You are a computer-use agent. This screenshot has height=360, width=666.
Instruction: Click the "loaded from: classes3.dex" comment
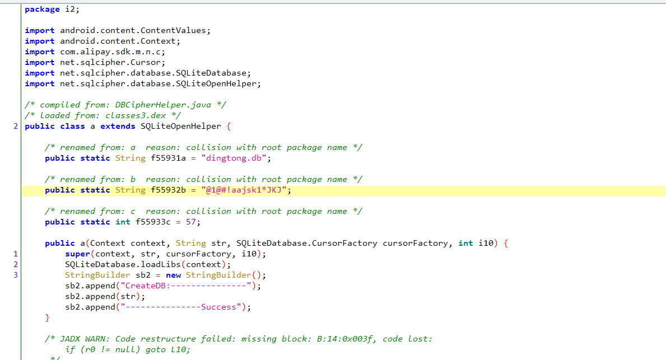103,115
